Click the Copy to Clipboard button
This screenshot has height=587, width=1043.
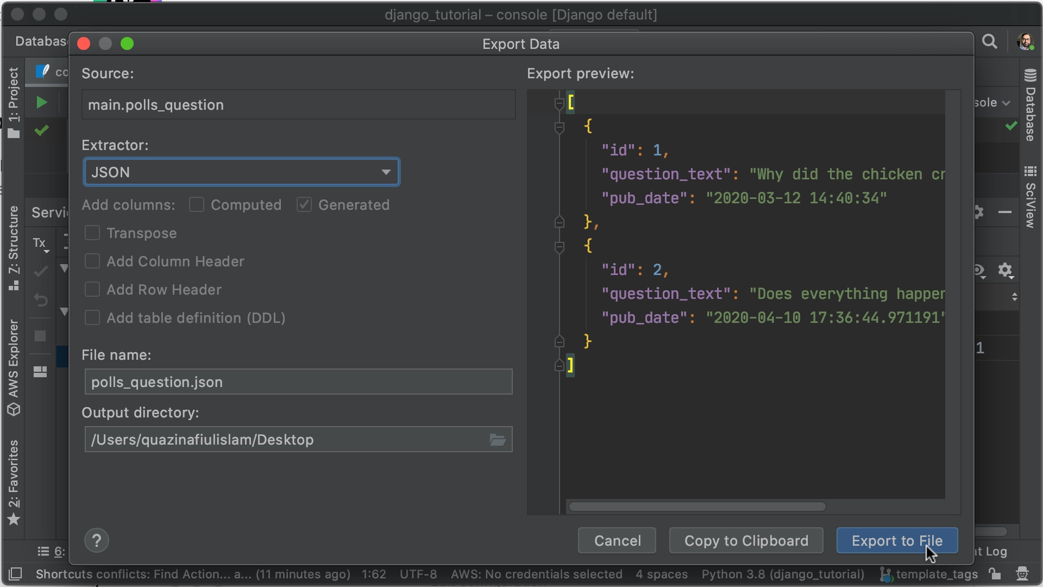746,540
